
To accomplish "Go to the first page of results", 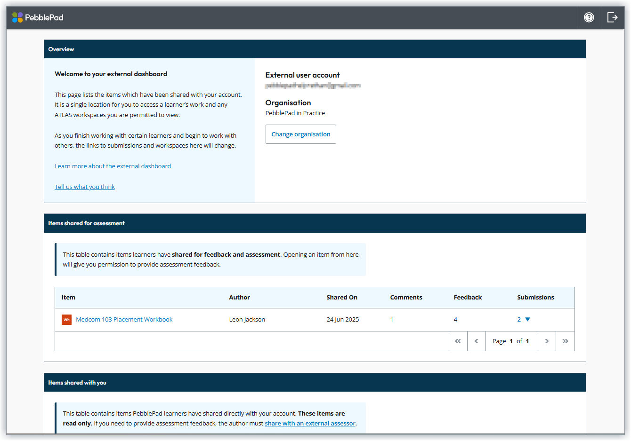I will pos(458,341).
